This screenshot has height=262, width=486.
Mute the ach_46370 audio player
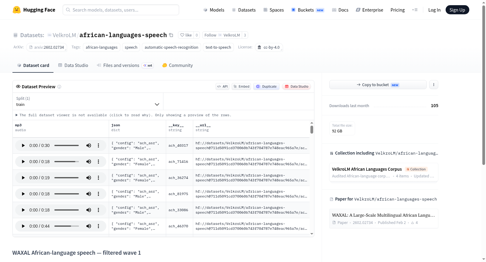[89, 226]
